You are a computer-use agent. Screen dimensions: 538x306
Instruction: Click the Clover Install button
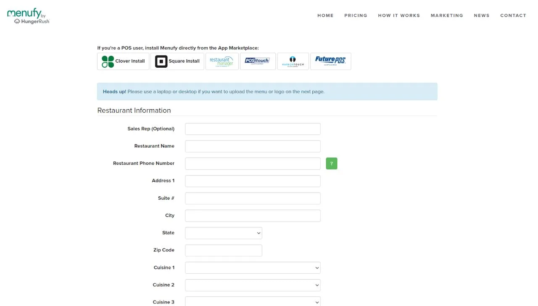[123, 61]
